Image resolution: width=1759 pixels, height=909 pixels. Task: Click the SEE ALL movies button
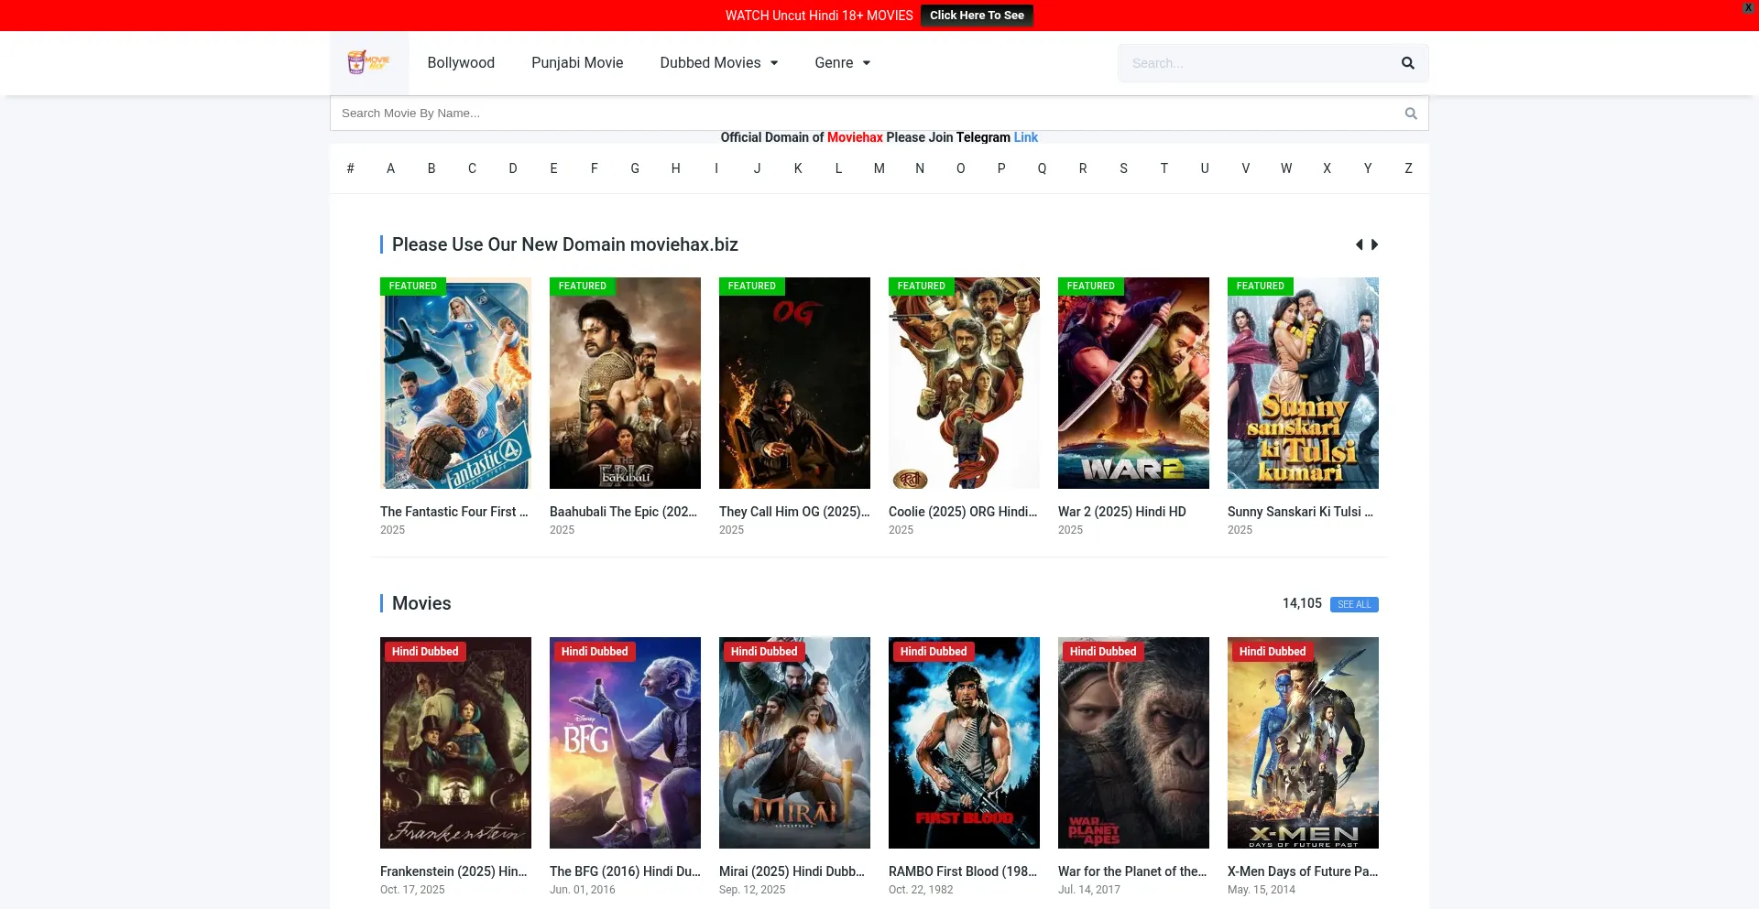[1354, 604]
